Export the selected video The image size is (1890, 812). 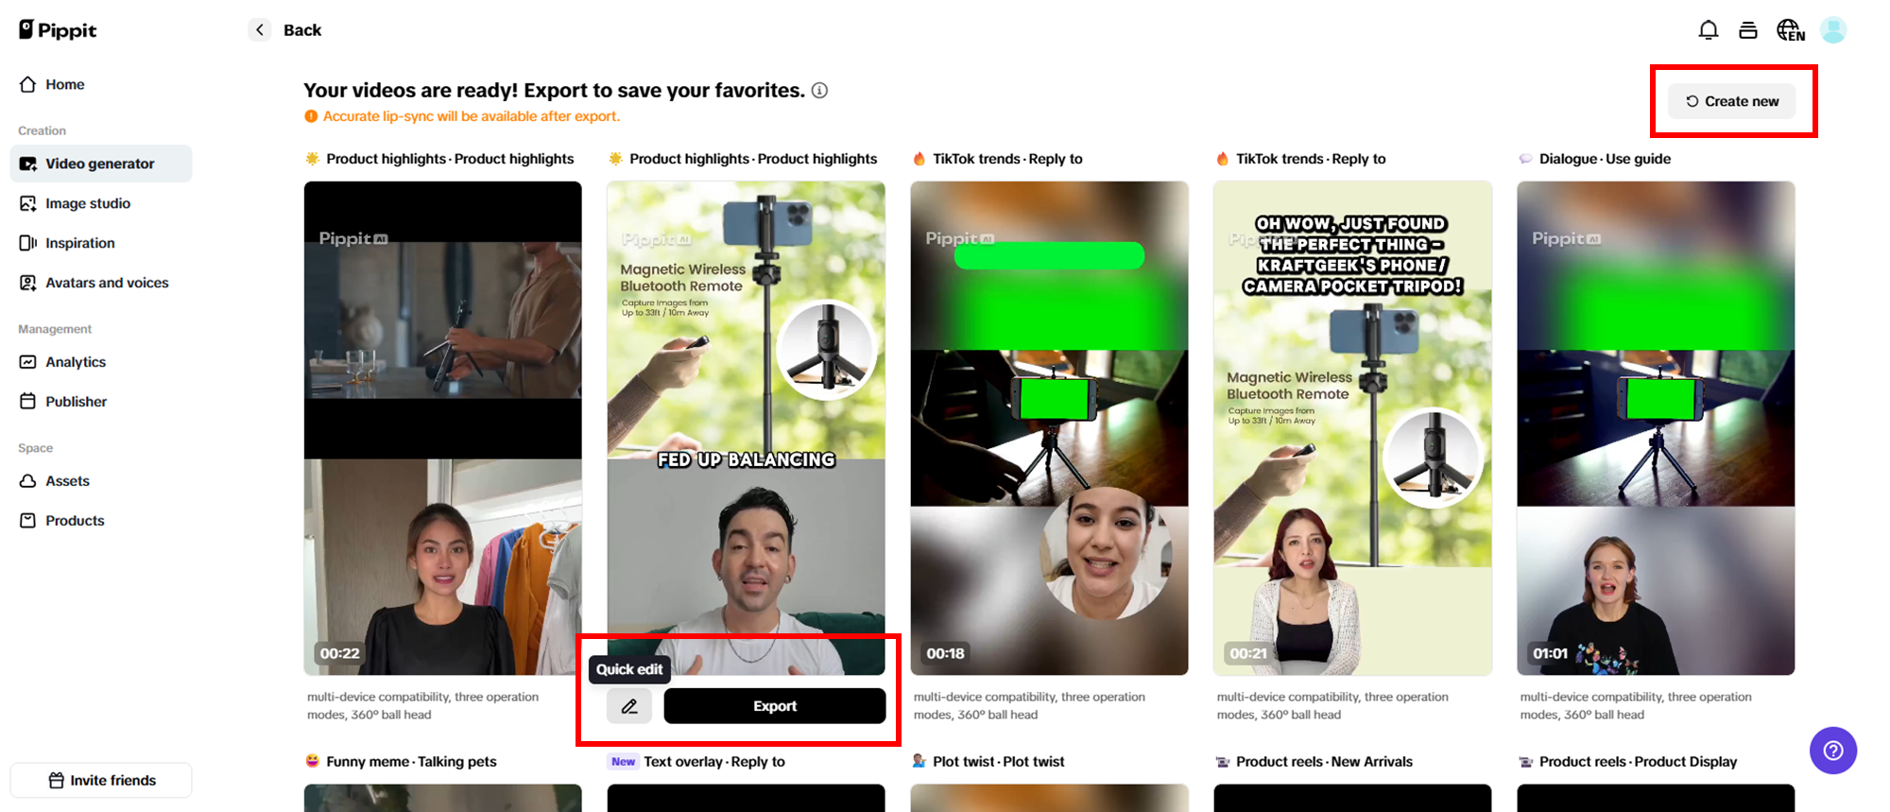tap(774, 706)
